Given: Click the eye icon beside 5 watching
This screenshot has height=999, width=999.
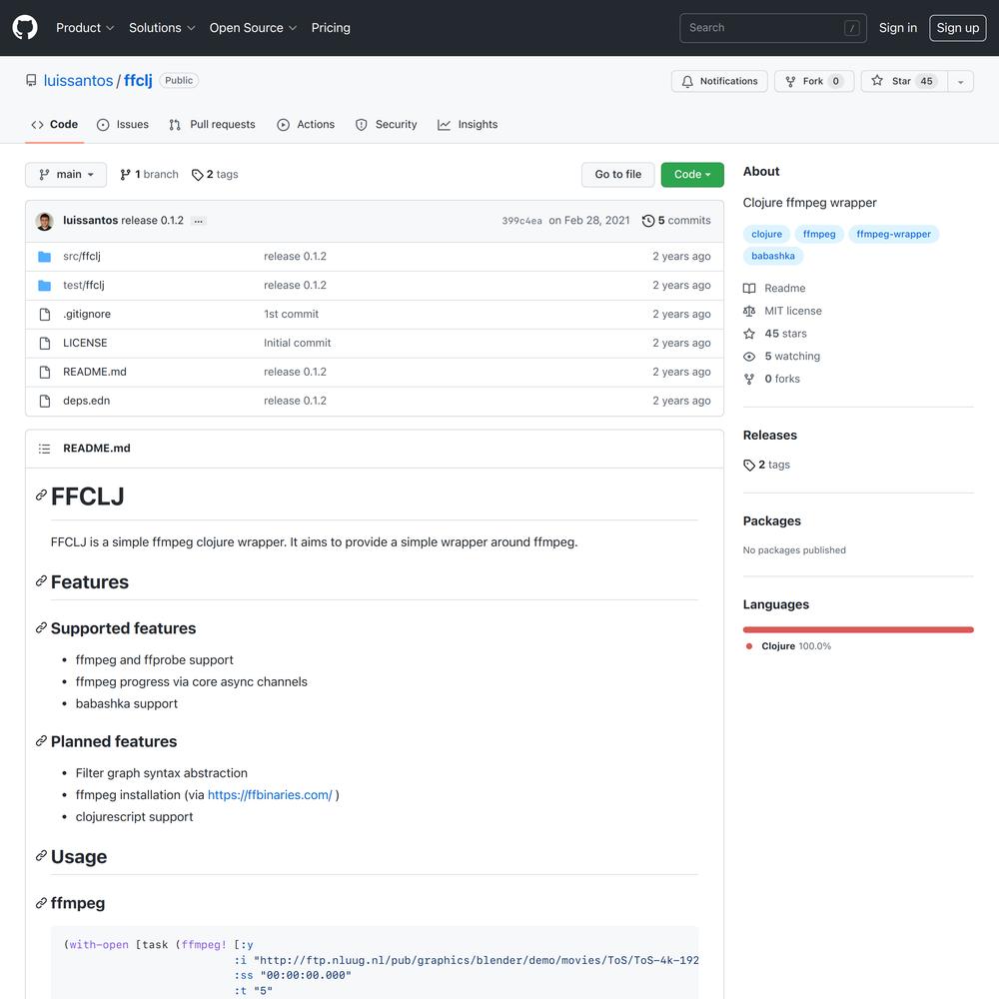Looking at the screenshot, I should tap(749, 357).
